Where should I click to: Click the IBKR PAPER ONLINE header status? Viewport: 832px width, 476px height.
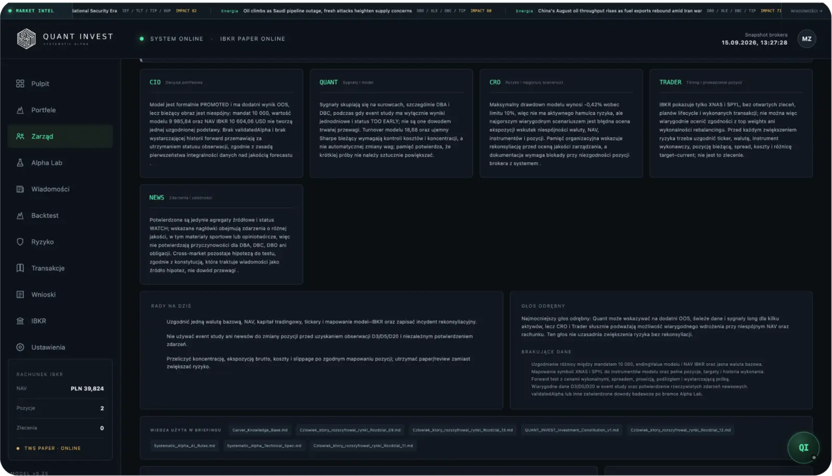(252, 39)
